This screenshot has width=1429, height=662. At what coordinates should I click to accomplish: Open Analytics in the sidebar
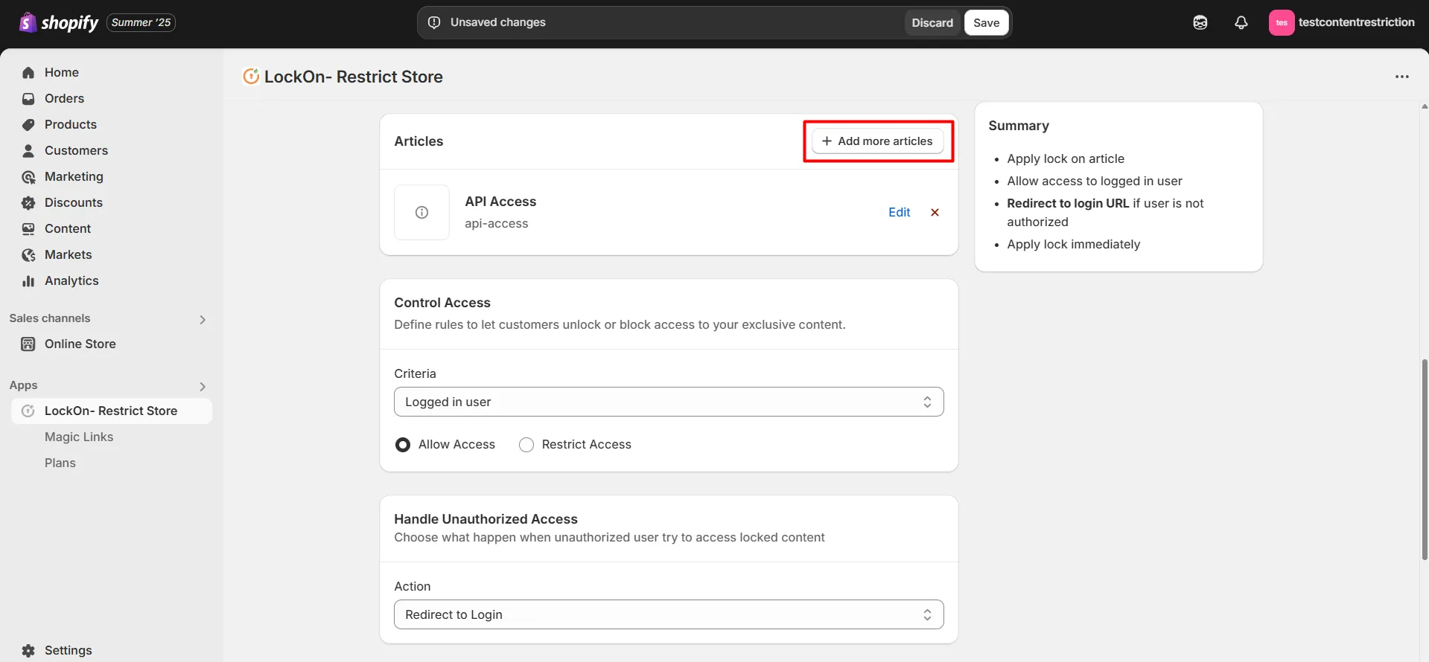pyautogui.click(x=71, y=281)
